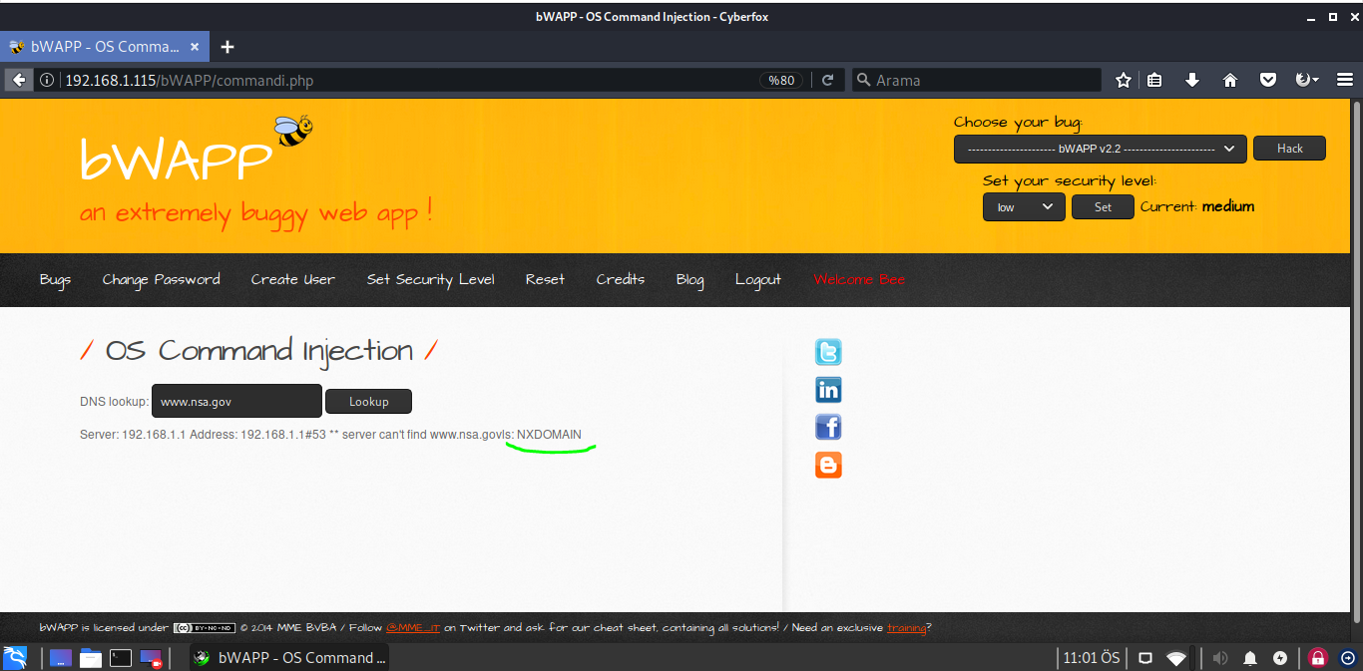Click the 'Choose your bug:' label

(x=1018, y=123)
